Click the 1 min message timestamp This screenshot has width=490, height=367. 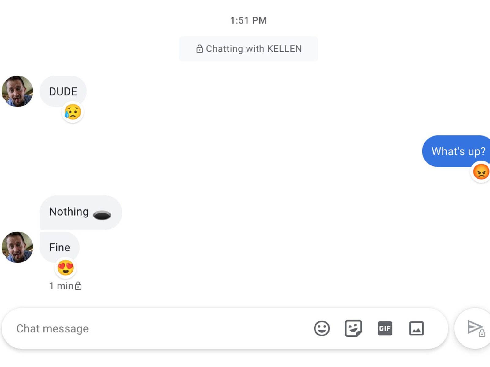pyautogui.click(x=61, y=286)
